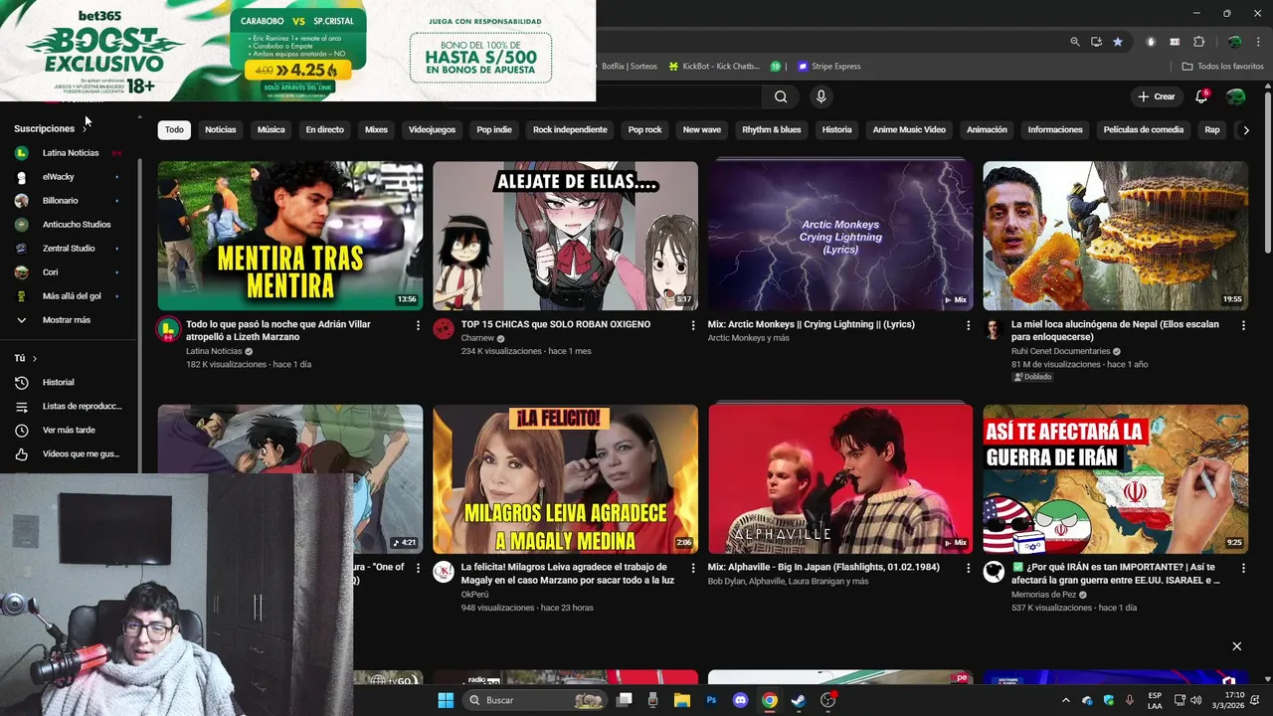Open MENTIRA TRAS MENTIRA video thumbnail
1273x716 pixels.
290,236
